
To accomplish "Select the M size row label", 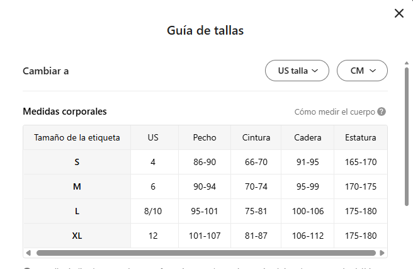I will (x=77, y=186).
